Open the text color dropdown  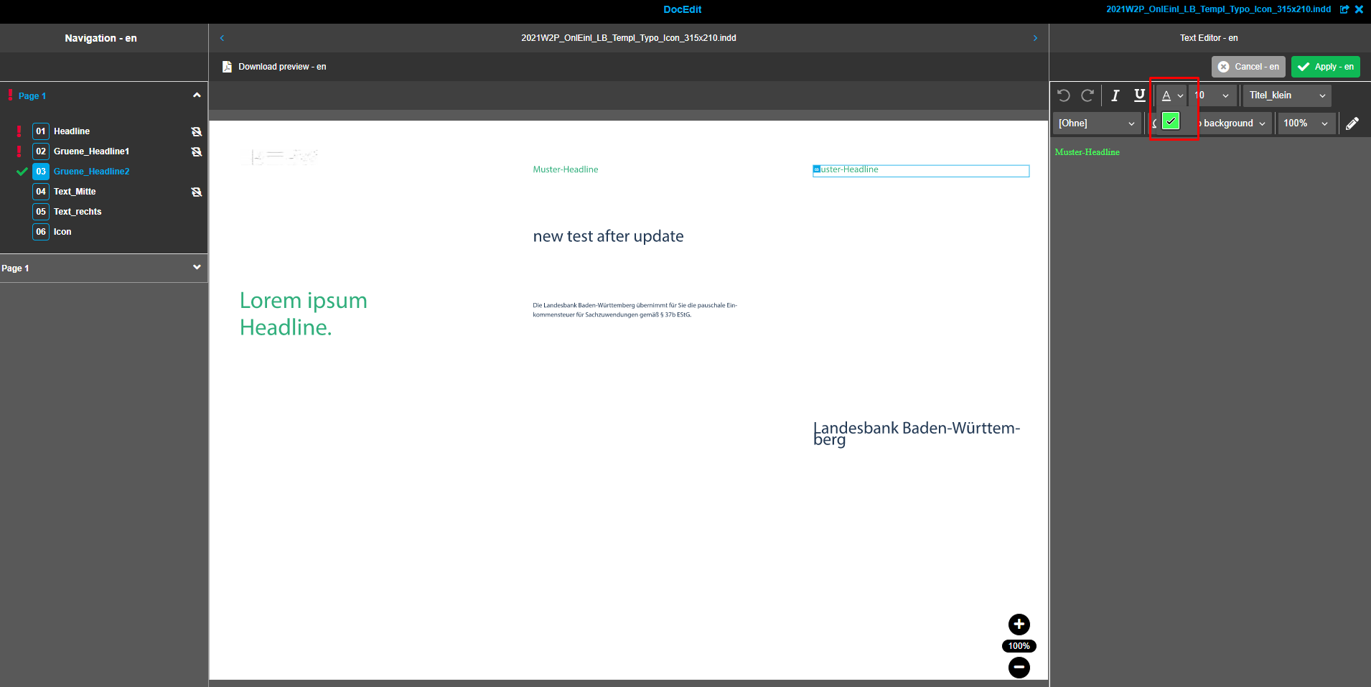click(1172, 95)
